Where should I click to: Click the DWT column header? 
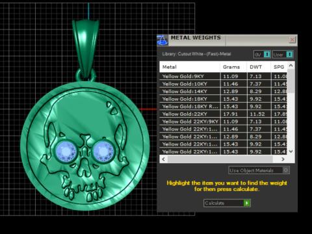259,67
